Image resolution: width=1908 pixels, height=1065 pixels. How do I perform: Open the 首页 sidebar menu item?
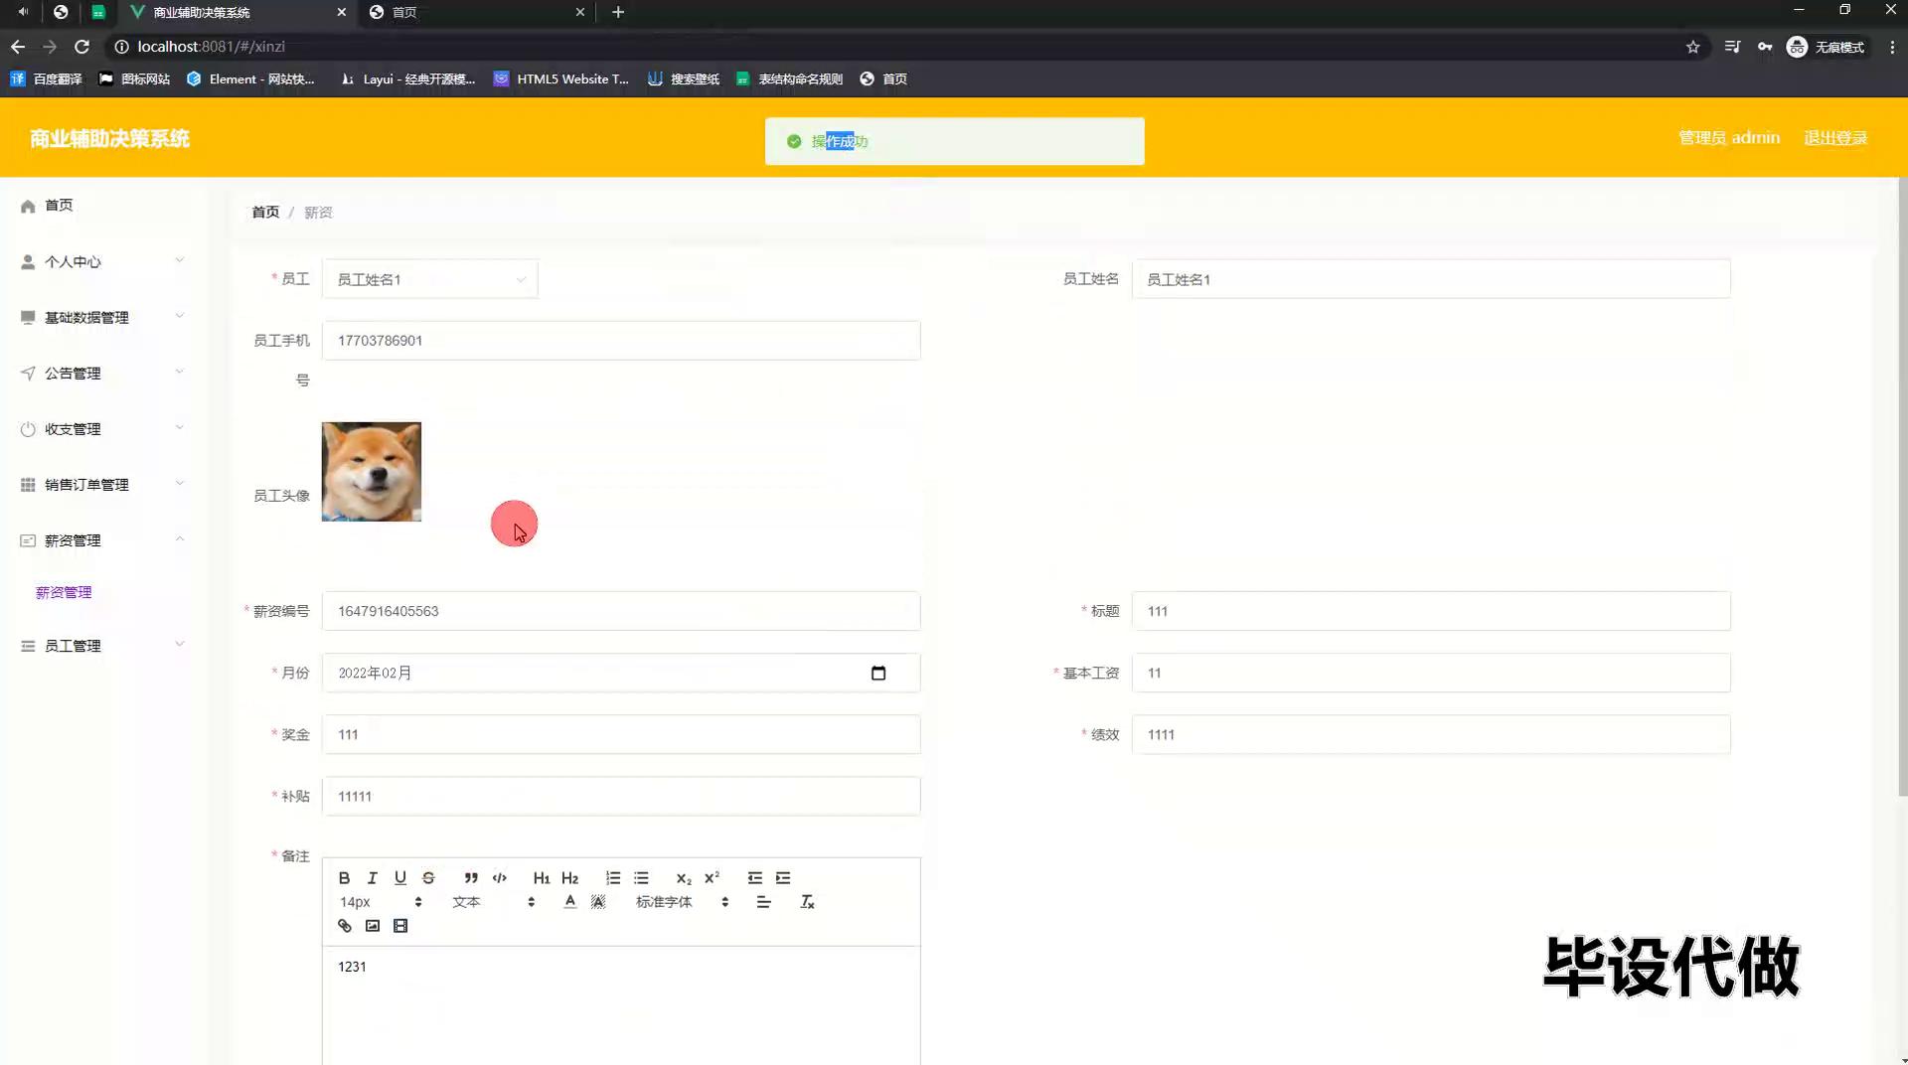(59, 206)
